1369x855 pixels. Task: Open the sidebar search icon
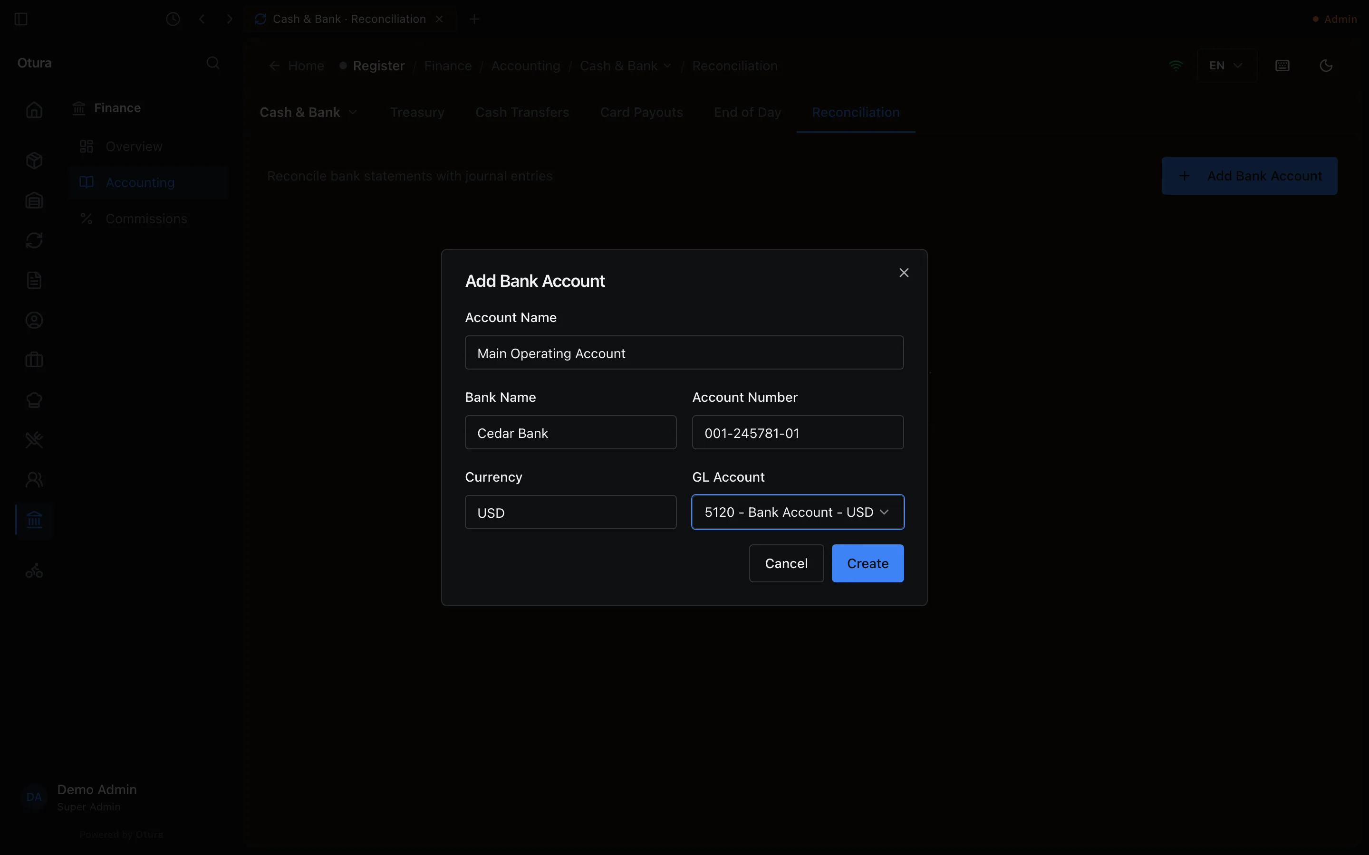pyautogui.click(x=212, y=63)
